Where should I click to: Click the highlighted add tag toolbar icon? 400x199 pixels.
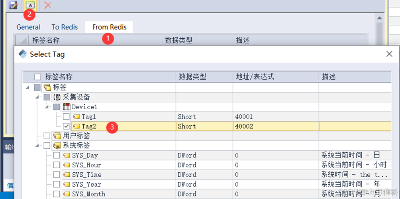point(30,5)
